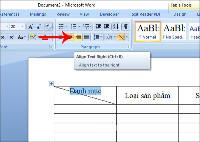Image resolution: width=200 pixels, height=142 pixels.
Task: Toggle Show/Hide paragraph marks
Action: pos(125,27)
